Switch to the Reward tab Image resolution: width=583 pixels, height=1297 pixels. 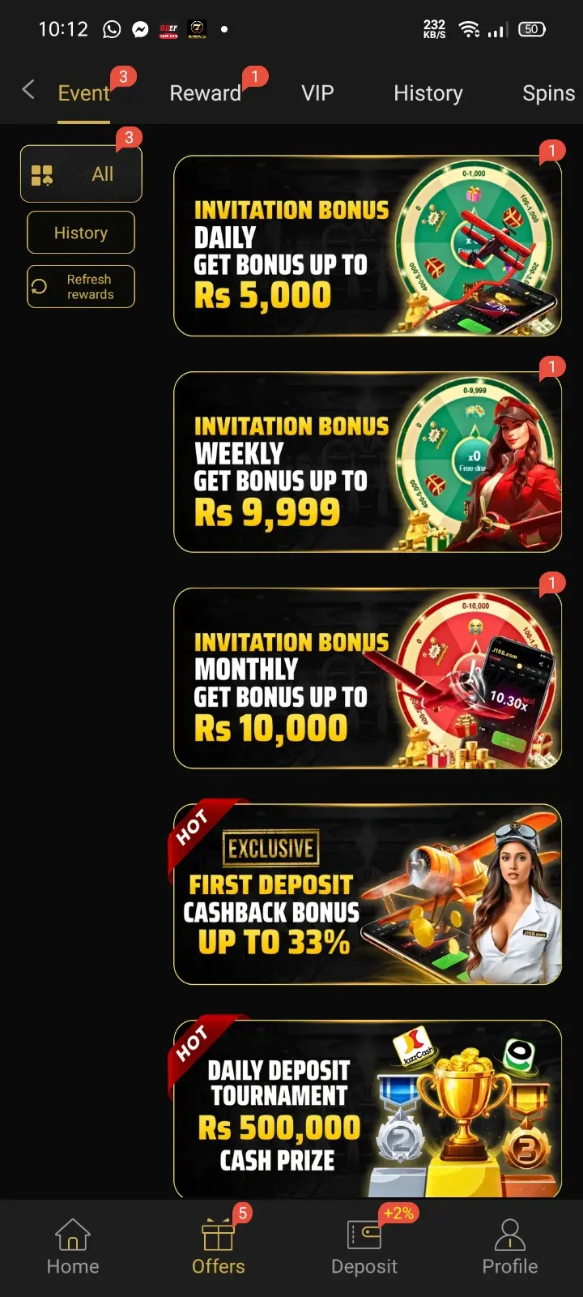coord(206,93)
